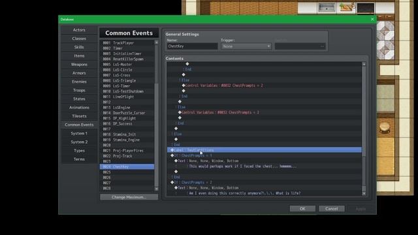Select common event 0019 Stamina_Engine
Viewport: 418px width, 235px height.
127,140
